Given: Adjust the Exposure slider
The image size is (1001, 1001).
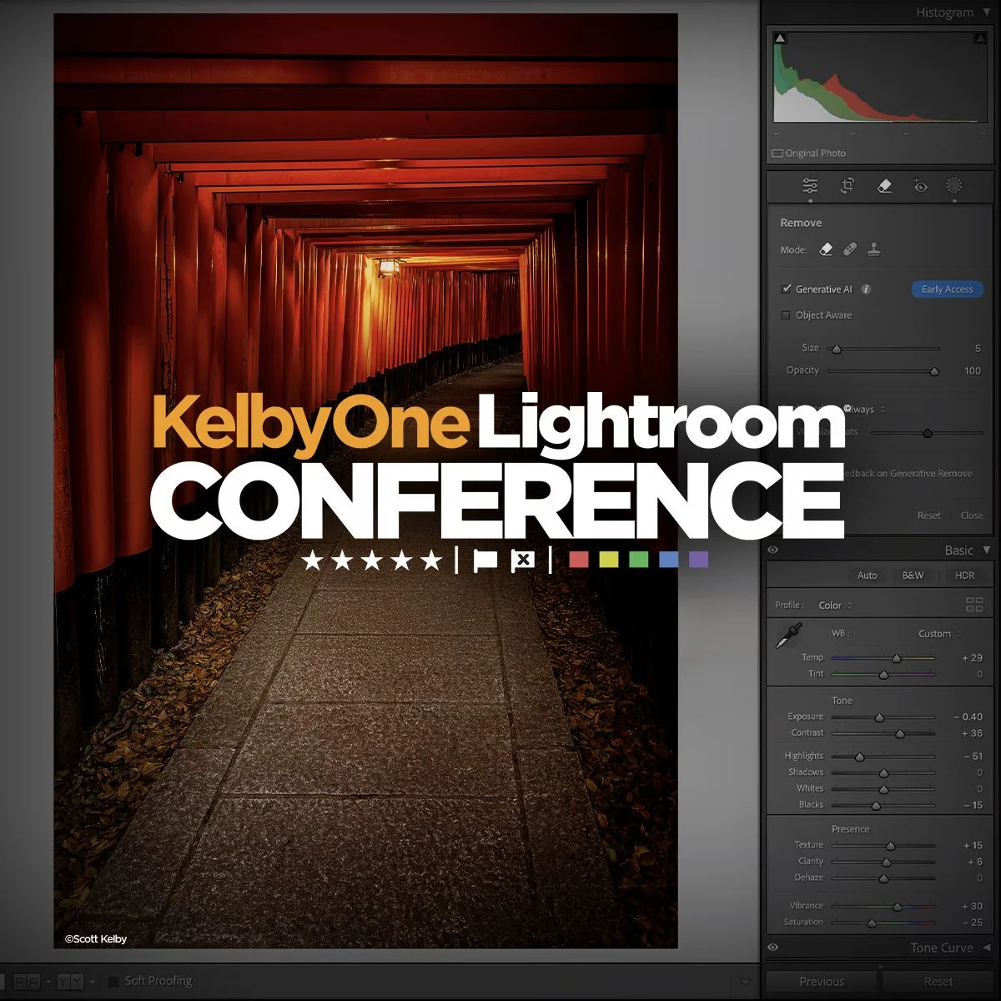Looking at the screenshot, I should click(883, 717).
